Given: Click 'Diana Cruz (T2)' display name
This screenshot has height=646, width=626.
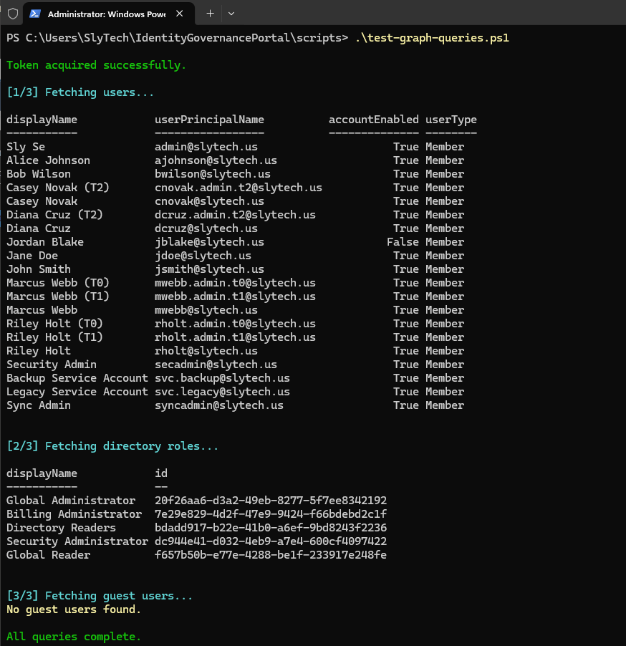Looking at the screenshot, I should click(54, 215).
